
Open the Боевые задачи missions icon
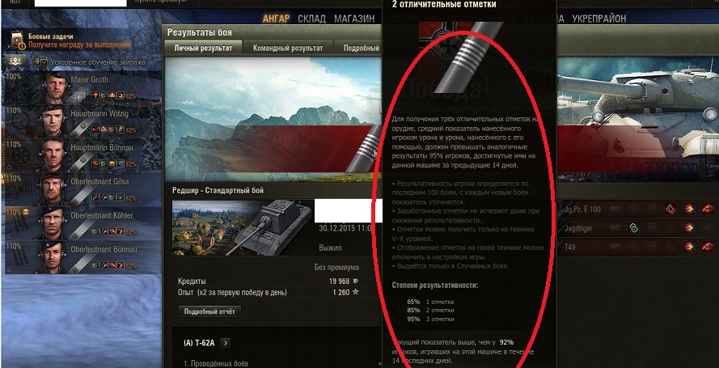17,40
